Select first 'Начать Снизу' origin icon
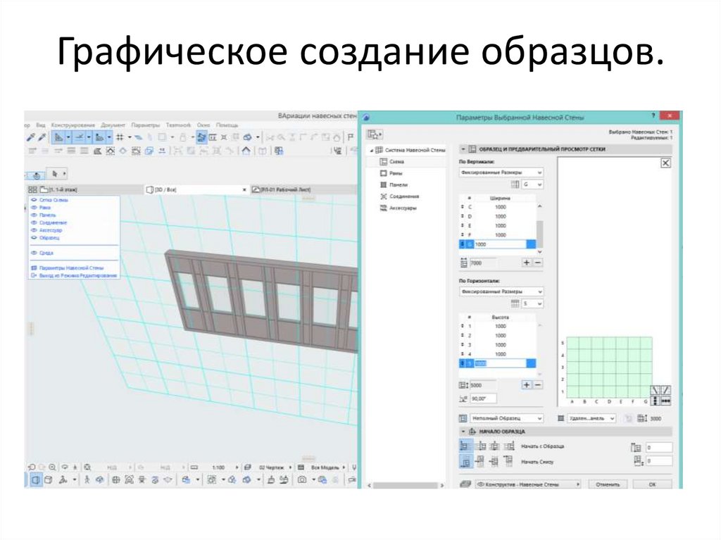Screen dimensions: 721x540 click(465, 461)
